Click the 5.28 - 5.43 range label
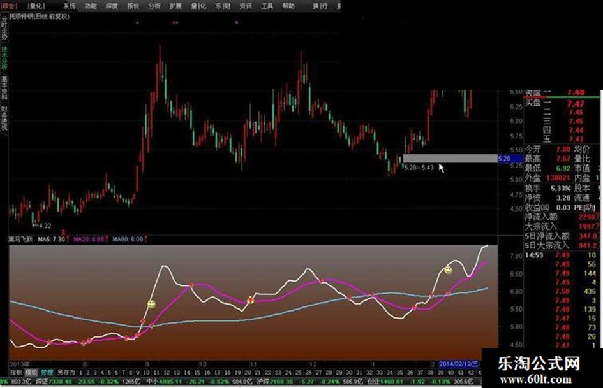 pos(419,168)
